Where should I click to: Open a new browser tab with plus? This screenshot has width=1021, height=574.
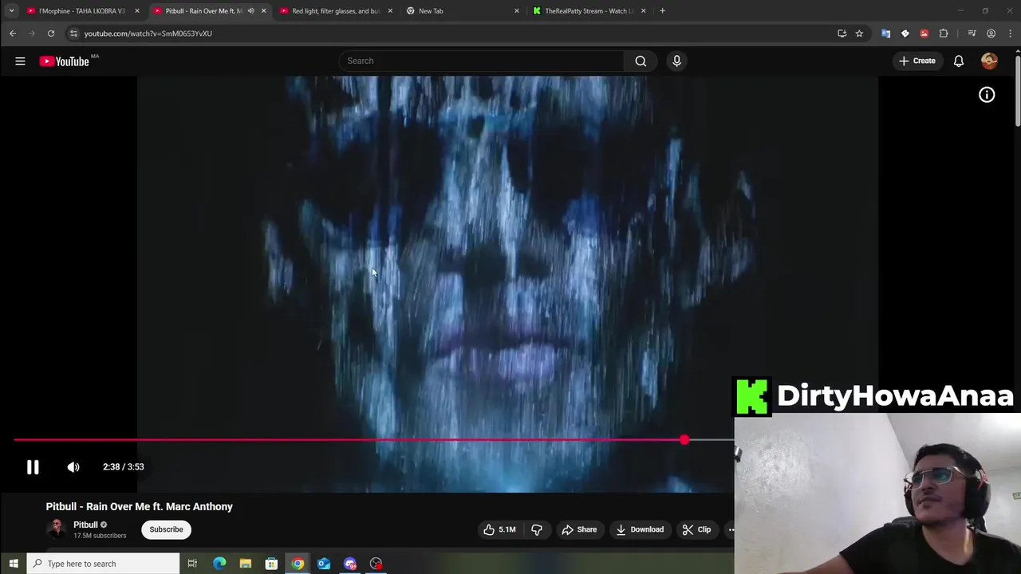click(x=662, y=11)
